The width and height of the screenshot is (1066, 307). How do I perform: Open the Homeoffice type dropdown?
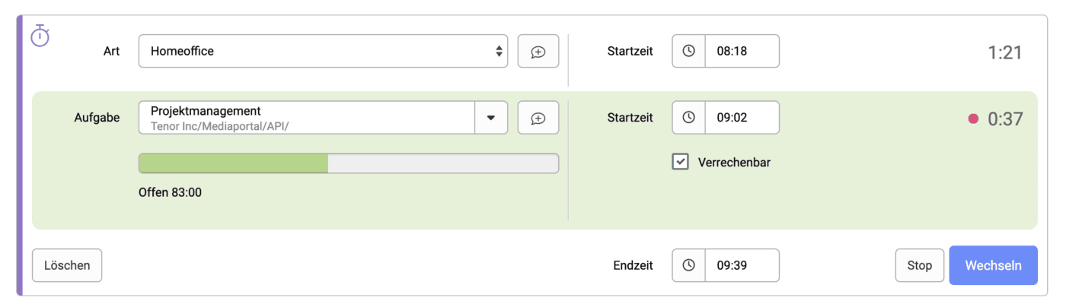323,52
